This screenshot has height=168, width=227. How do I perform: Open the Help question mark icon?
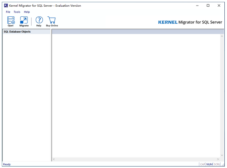point(39,22)
